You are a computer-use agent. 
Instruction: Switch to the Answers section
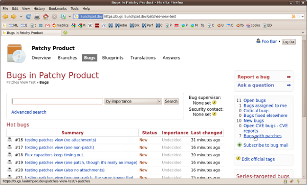click(171, 58)
